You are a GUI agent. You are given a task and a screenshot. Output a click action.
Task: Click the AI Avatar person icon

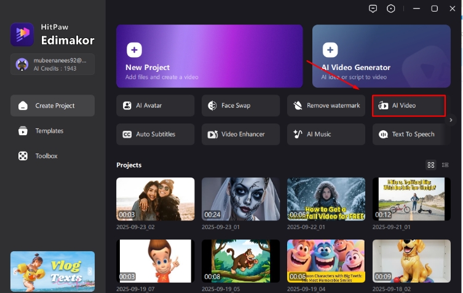click(x=127, y=105)
